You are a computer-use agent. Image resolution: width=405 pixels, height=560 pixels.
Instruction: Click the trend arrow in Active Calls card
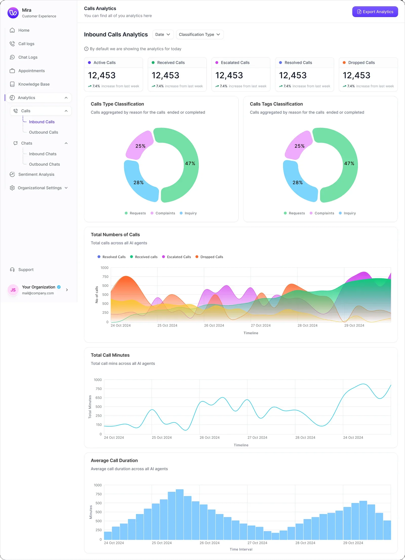pos(90,86)
